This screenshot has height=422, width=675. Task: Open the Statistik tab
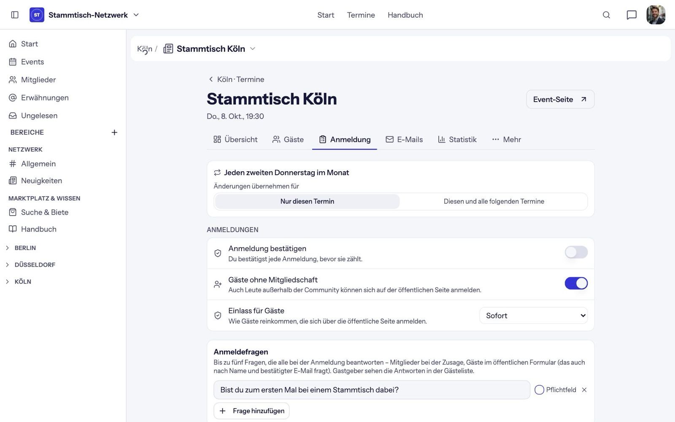tap(457, 139)
